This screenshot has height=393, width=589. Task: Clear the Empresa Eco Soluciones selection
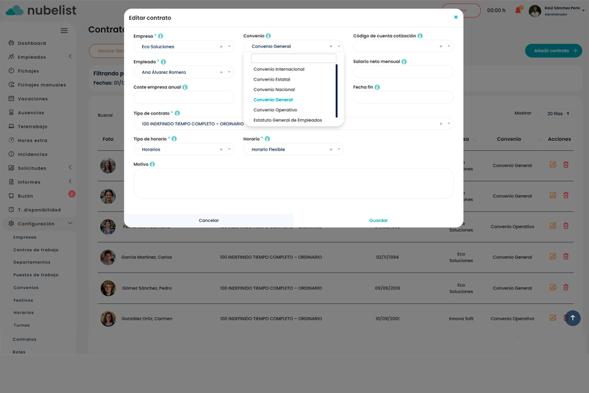(x=221, y=47)
